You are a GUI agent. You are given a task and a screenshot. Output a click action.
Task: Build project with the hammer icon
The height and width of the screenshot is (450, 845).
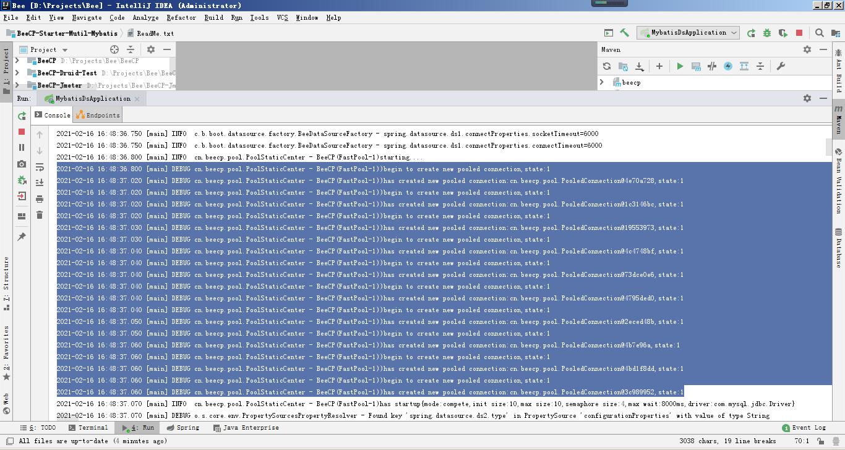coord(625,33)
